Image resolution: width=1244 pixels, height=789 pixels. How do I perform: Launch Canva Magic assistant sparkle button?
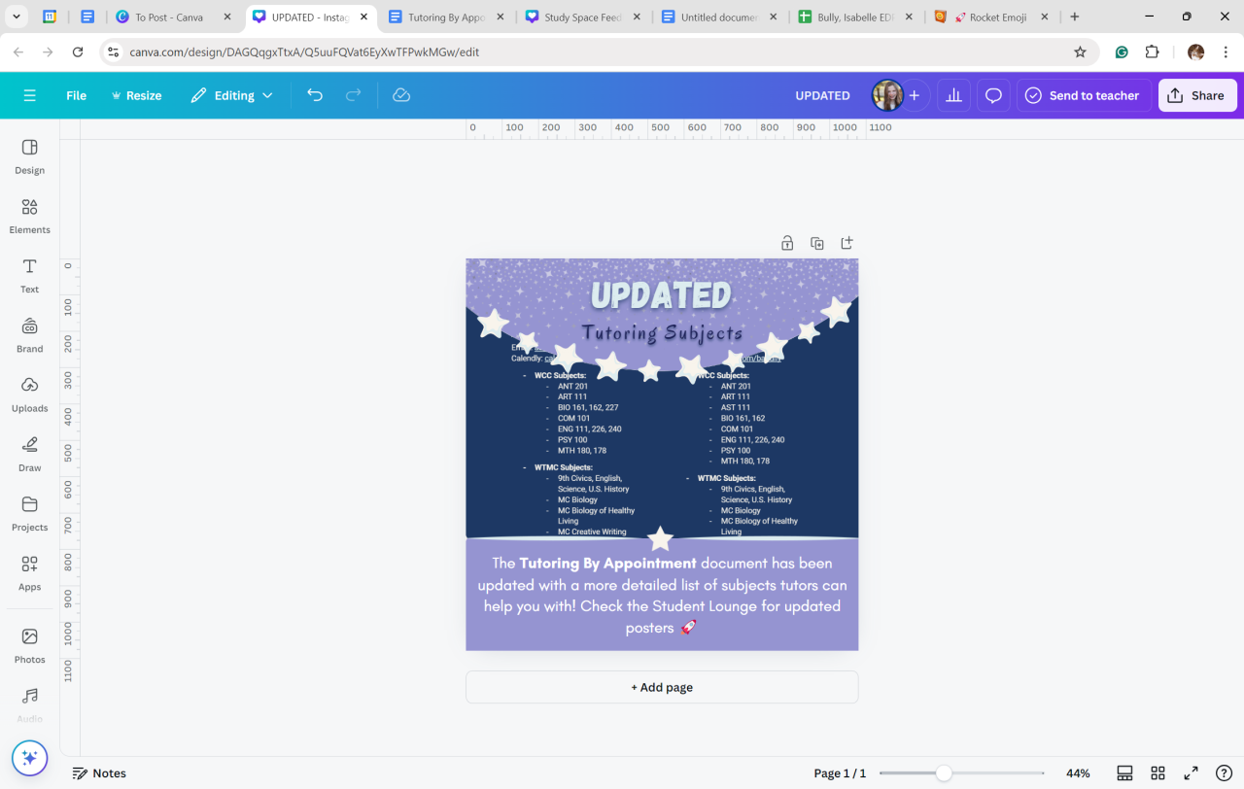pos(29,758)
